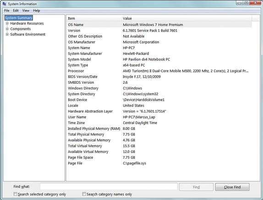Click the \Device\HarddiskVolume1 value
This screenshot has height=200, width=263.
pos(143,100)
